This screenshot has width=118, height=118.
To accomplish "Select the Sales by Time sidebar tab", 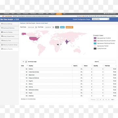I will coord(10,41).
